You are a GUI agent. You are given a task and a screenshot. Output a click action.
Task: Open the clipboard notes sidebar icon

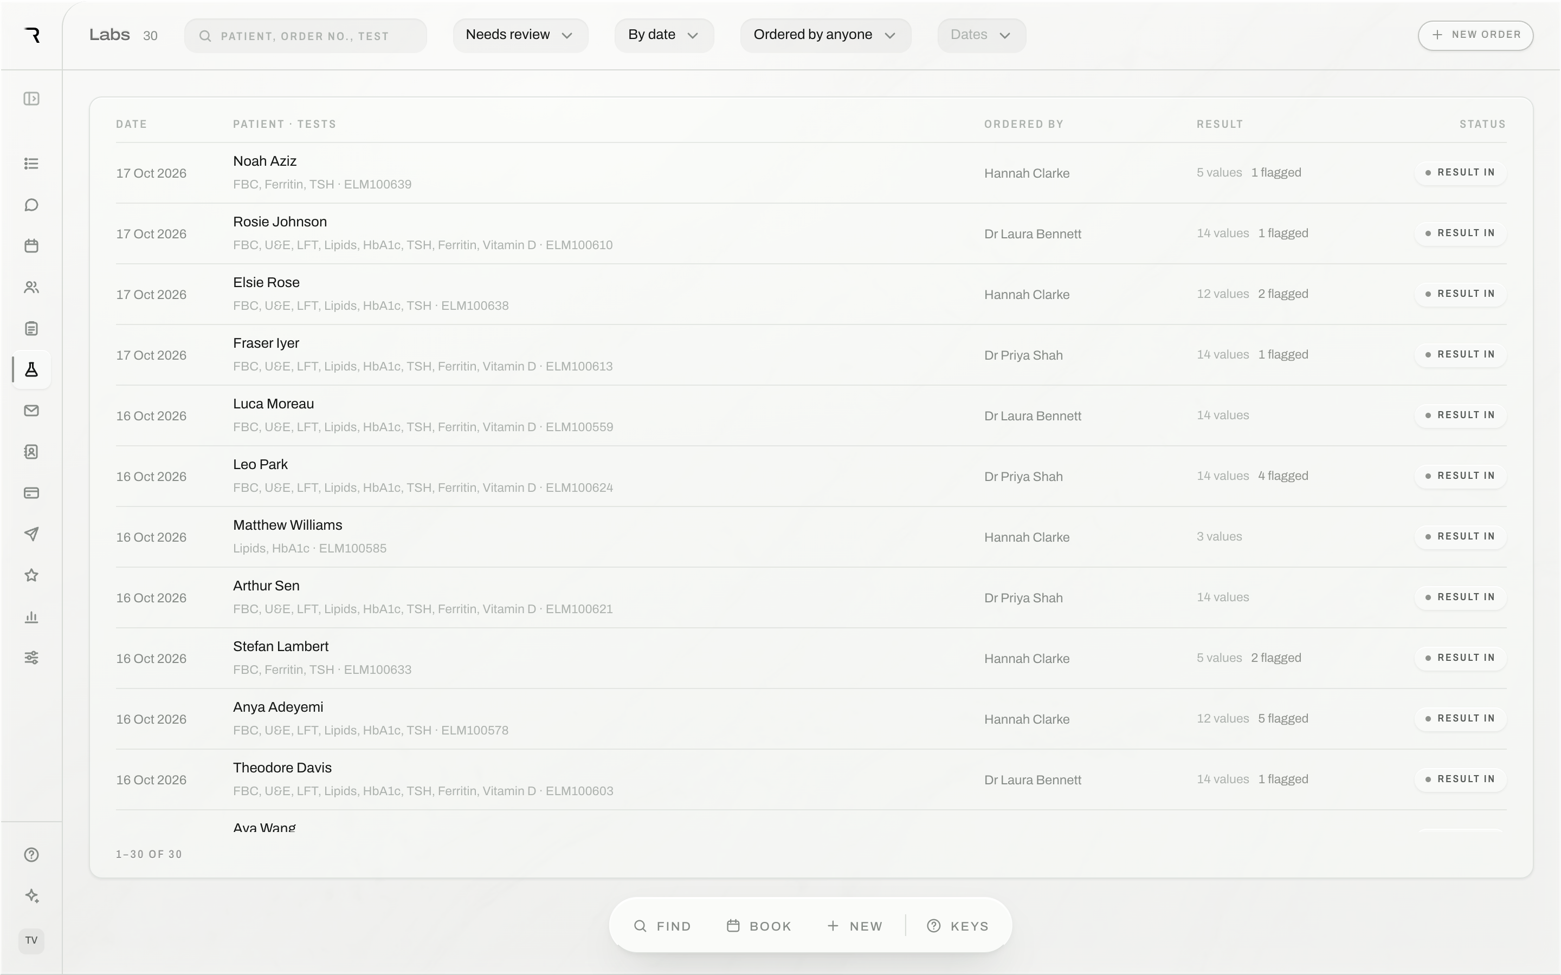(x=31, y=328)
